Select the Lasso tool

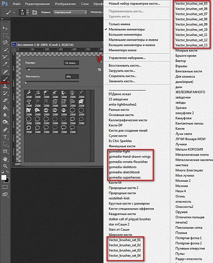tap(5, 42)
